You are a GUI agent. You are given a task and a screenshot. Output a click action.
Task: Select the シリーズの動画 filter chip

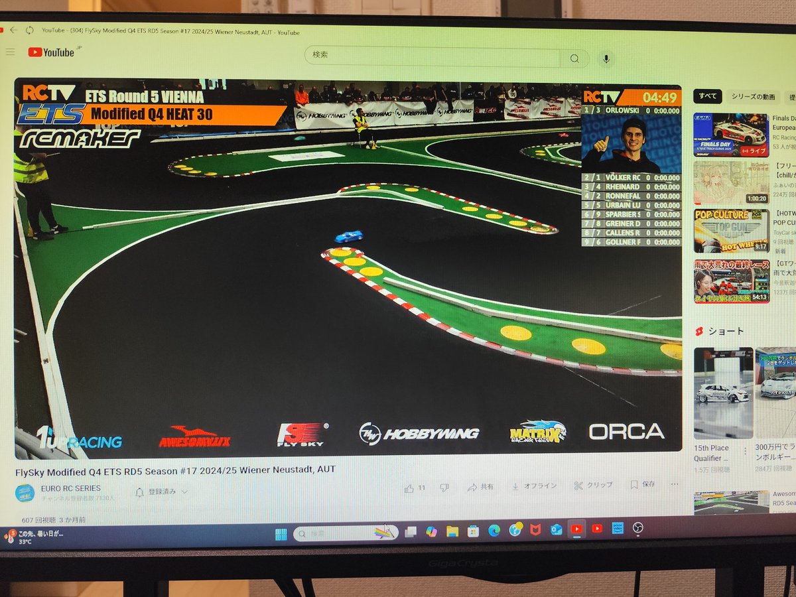[753, 97]
